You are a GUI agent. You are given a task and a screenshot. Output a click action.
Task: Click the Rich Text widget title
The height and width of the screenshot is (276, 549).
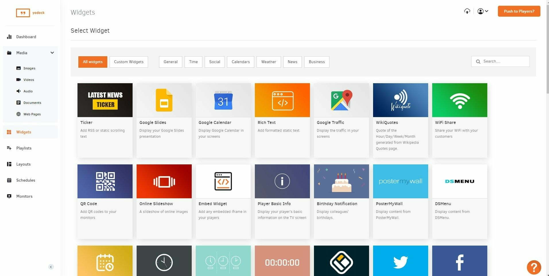click(267, 123)
